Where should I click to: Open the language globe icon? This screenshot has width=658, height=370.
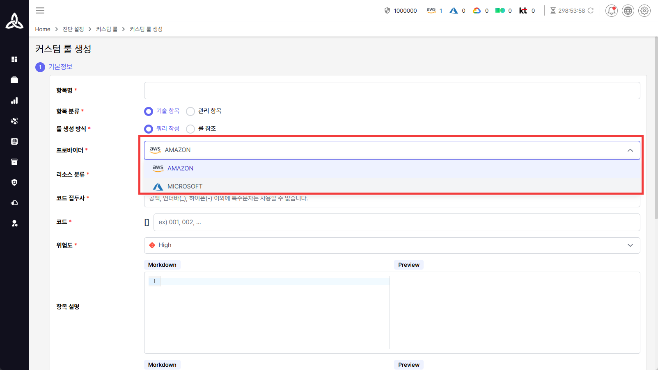628,11
